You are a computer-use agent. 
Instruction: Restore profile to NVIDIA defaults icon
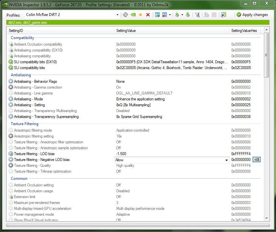point(133,15)
